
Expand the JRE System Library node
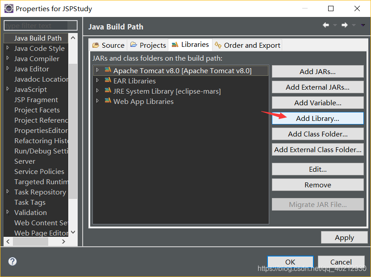pyautogui.click(x=97, y=91)
